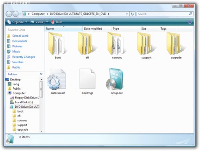Open Pictures favorite link
The width and height of the screenshot is (200, 151).
[x=17, y=46]
